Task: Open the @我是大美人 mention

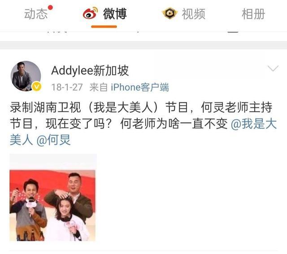Action: click(x=253, y=124)
